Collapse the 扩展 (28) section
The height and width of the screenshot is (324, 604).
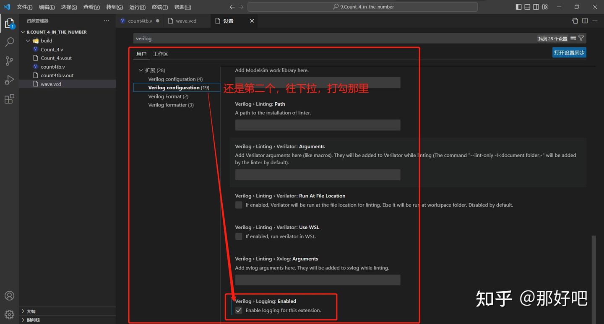click(141, 70)
